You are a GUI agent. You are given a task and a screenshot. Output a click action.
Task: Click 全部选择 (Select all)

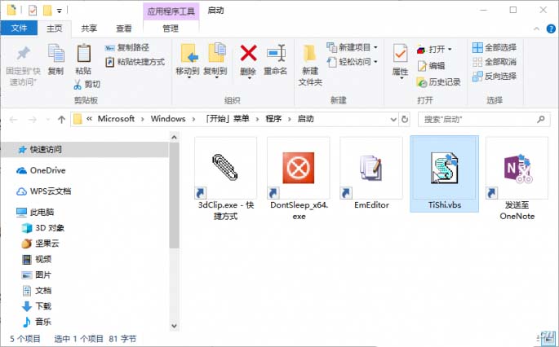pyautogui.click(x=494, y=47)
